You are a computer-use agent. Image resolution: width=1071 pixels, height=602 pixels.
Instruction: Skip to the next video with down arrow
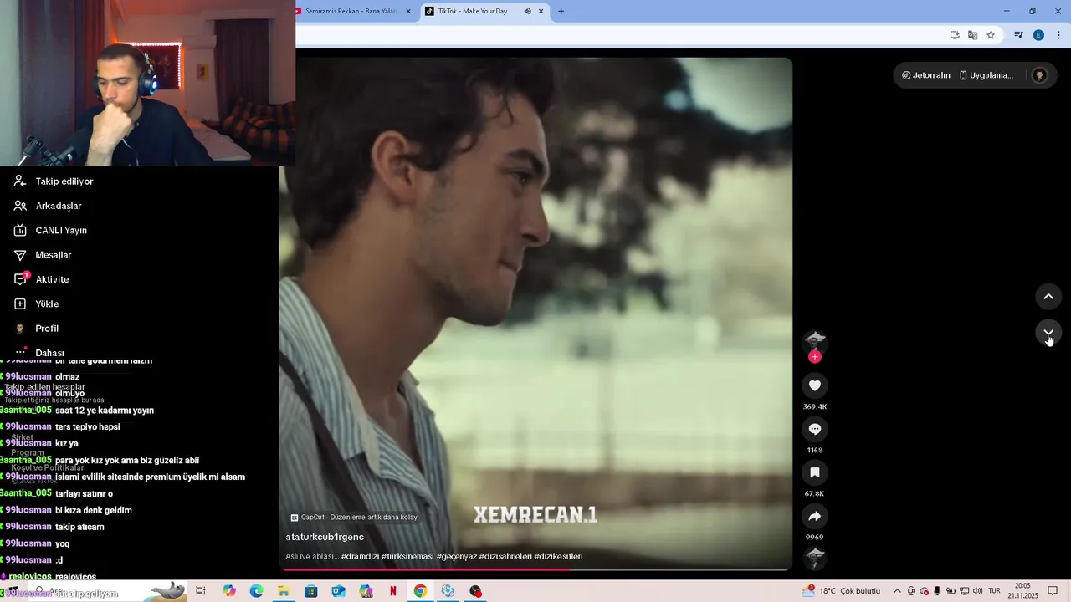click(1048, 333)
